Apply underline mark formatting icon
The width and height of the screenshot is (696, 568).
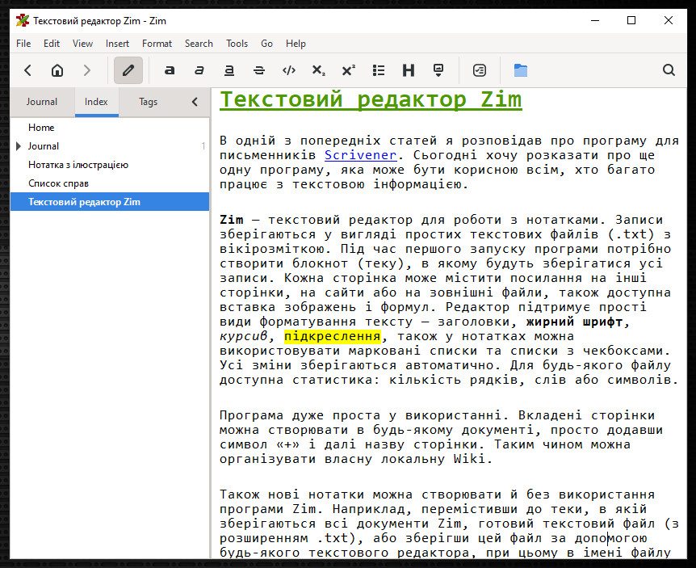pos(229,70)
